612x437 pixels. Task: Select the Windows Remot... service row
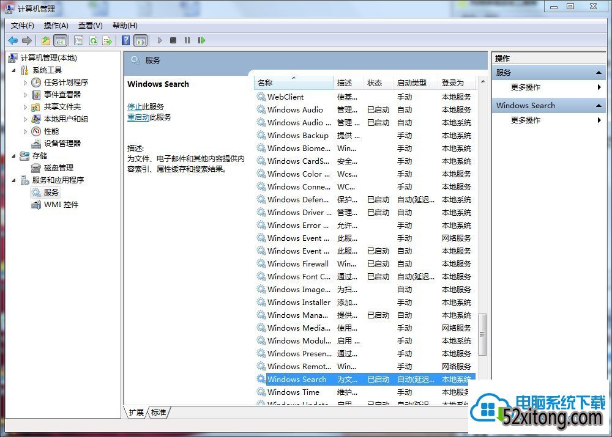pos(366,367)
